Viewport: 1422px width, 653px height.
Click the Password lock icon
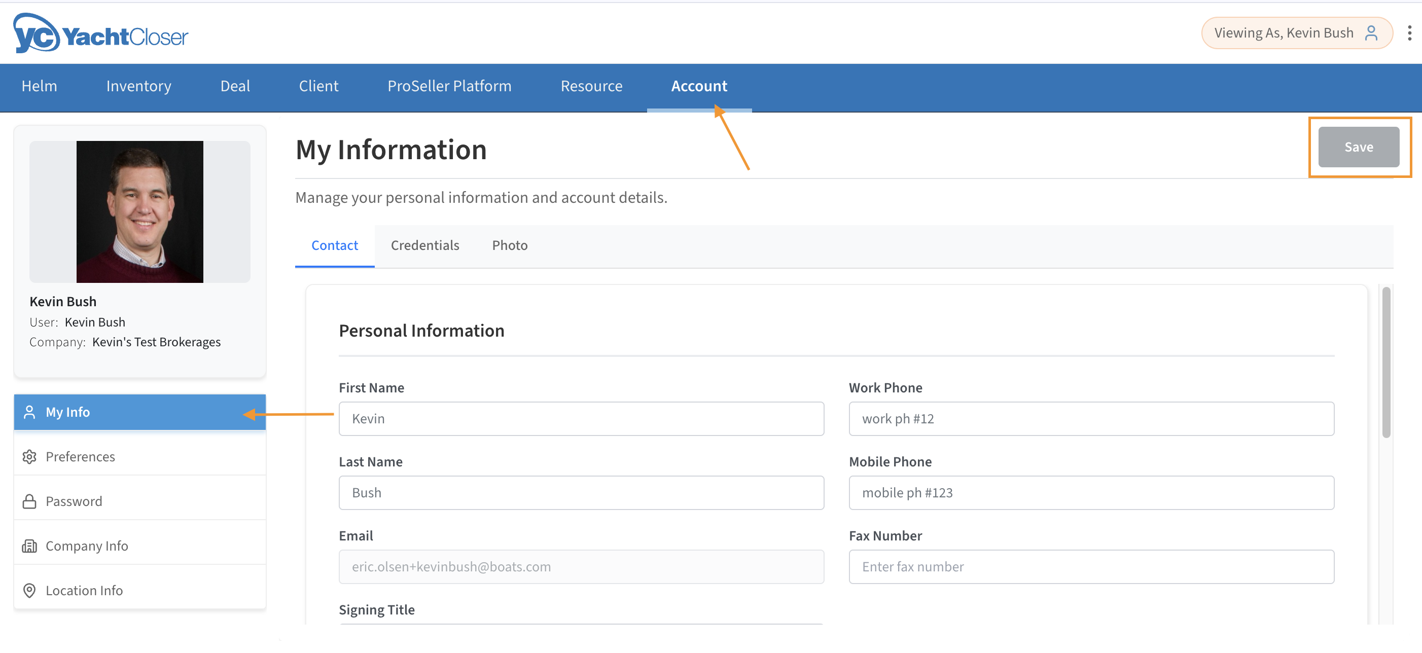(x=29, y=501)
